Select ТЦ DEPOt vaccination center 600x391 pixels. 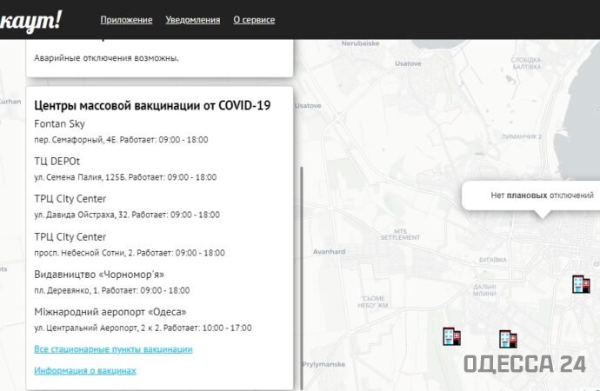(59, 162)
